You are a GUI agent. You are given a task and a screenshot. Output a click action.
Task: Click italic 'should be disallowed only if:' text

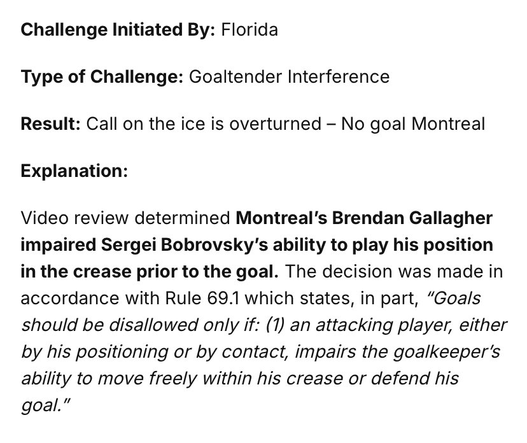click(141, 325)
